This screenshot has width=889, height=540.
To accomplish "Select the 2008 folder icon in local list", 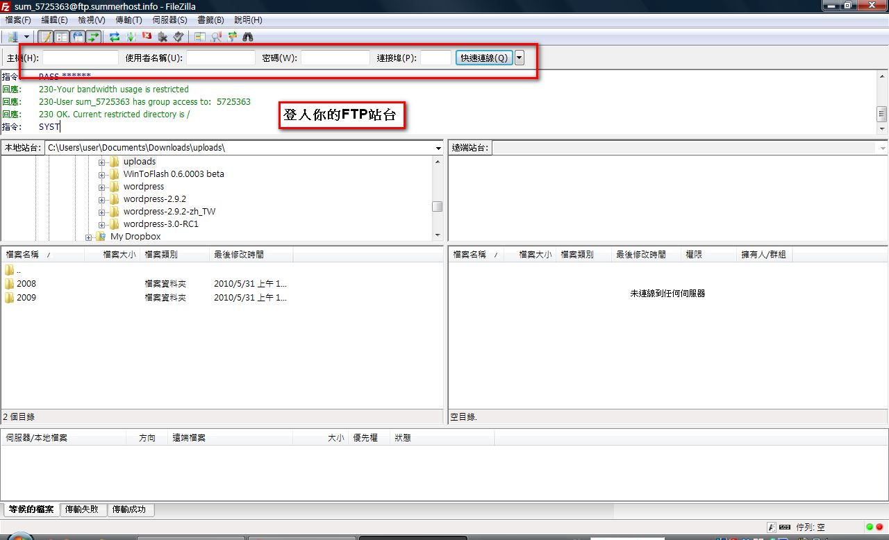I will 9,284.
